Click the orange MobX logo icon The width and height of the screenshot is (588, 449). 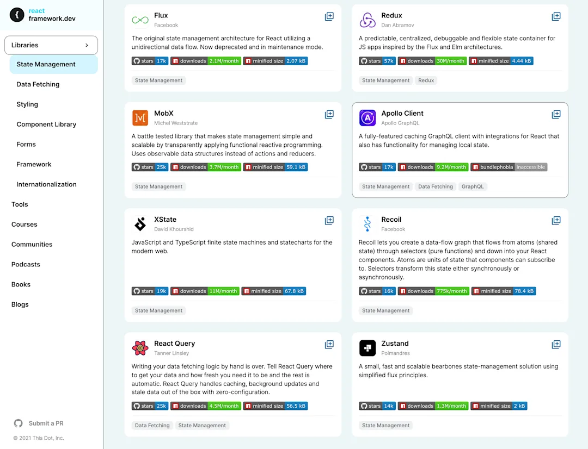(x=140, y=117)
